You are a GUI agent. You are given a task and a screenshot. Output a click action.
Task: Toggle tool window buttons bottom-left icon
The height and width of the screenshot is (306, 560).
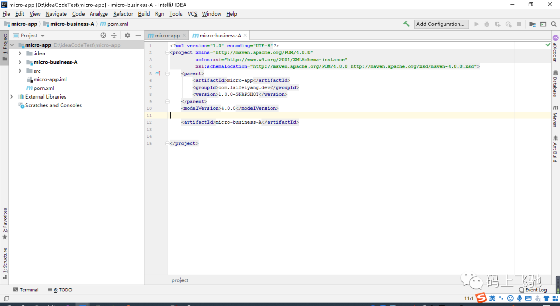point(6,299)
